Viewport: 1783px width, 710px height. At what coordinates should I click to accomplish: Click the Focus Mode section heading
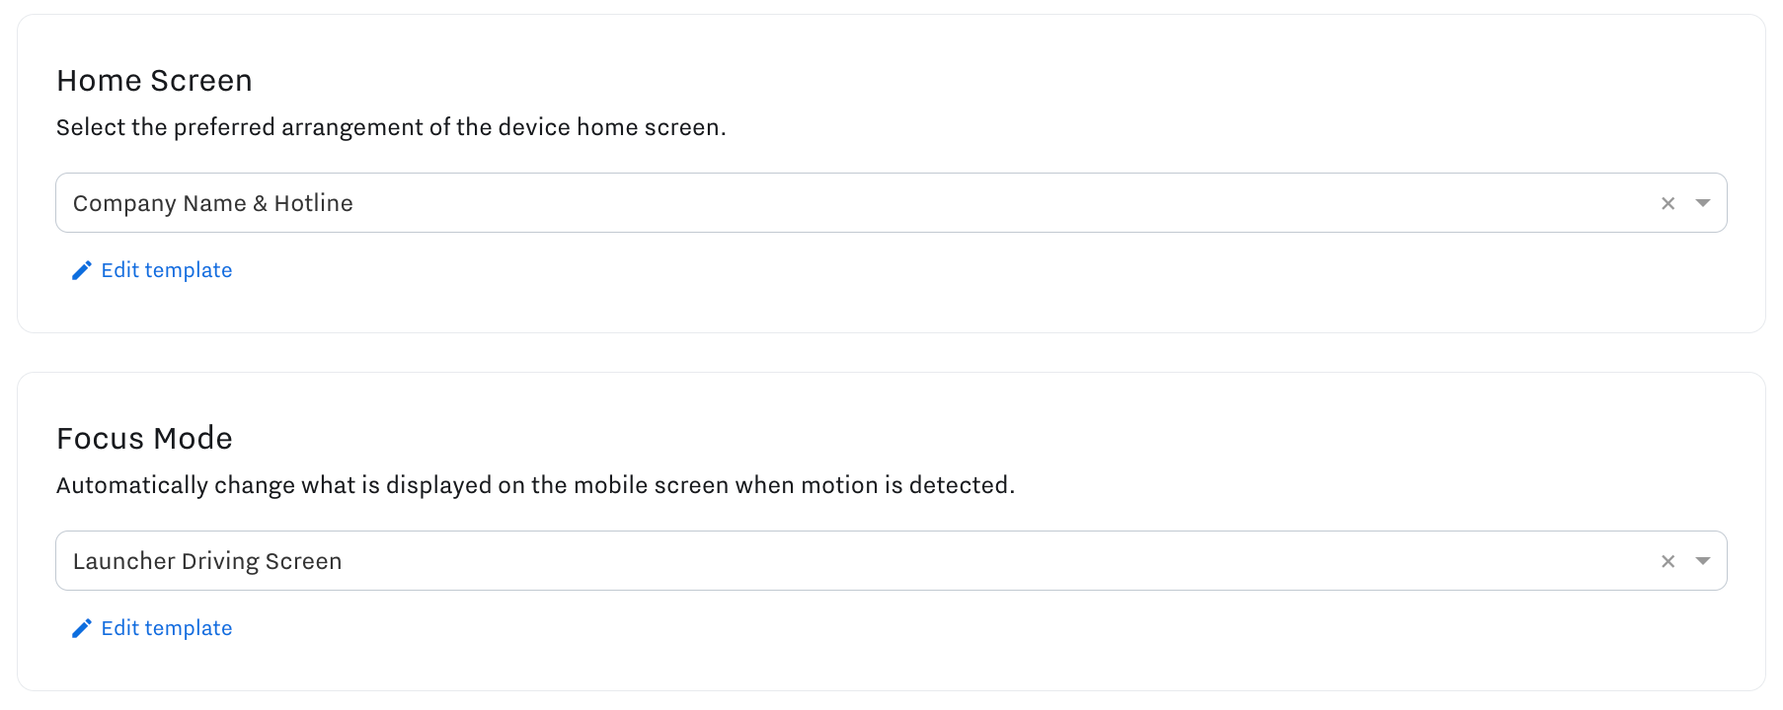pos(144,438)
